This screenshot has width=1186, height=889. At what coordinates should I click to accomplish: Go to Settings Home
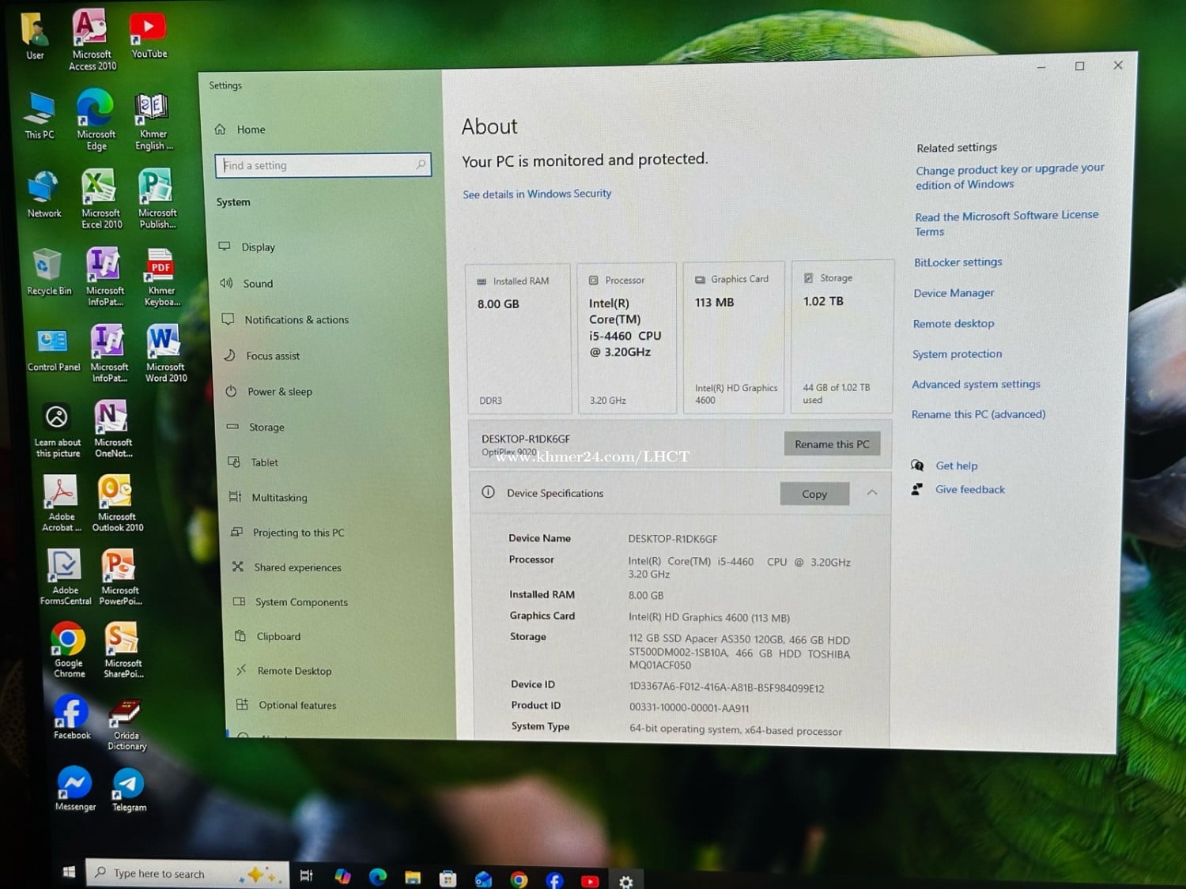pos(251,130)
